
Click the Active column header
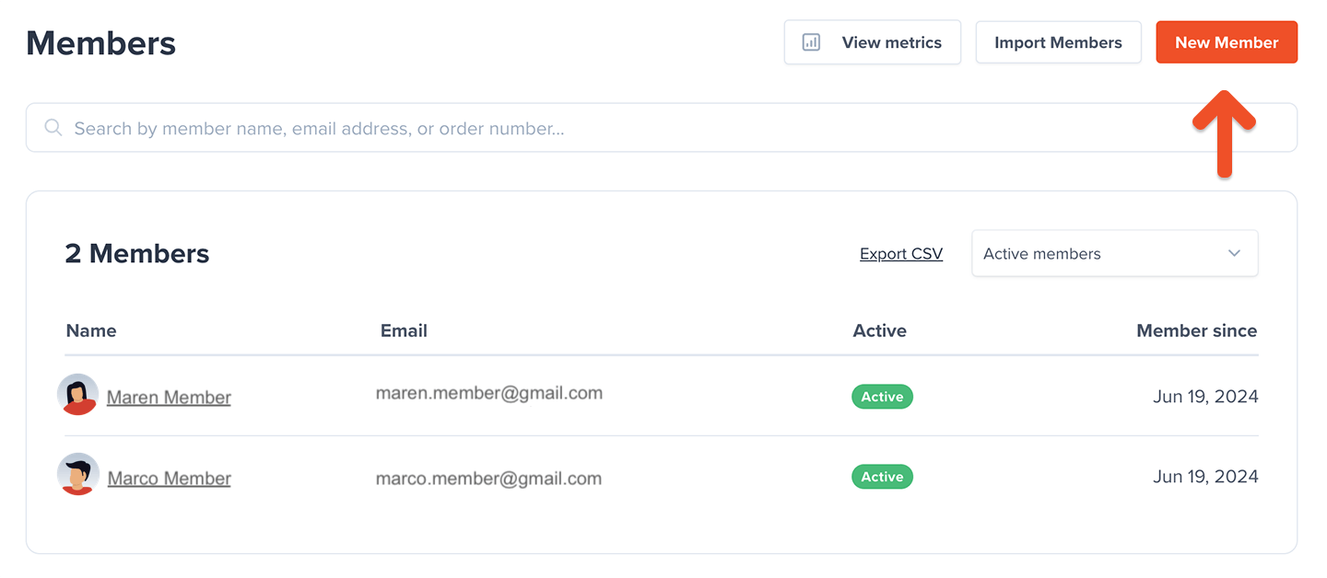click(x=880, y=330)
